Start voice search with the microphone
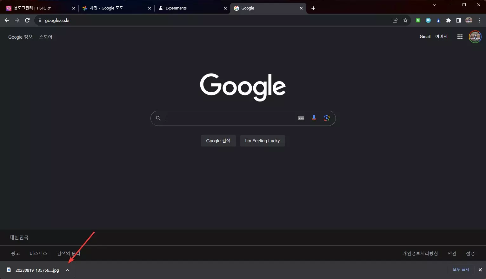486x279 pixels. (314, 118)
